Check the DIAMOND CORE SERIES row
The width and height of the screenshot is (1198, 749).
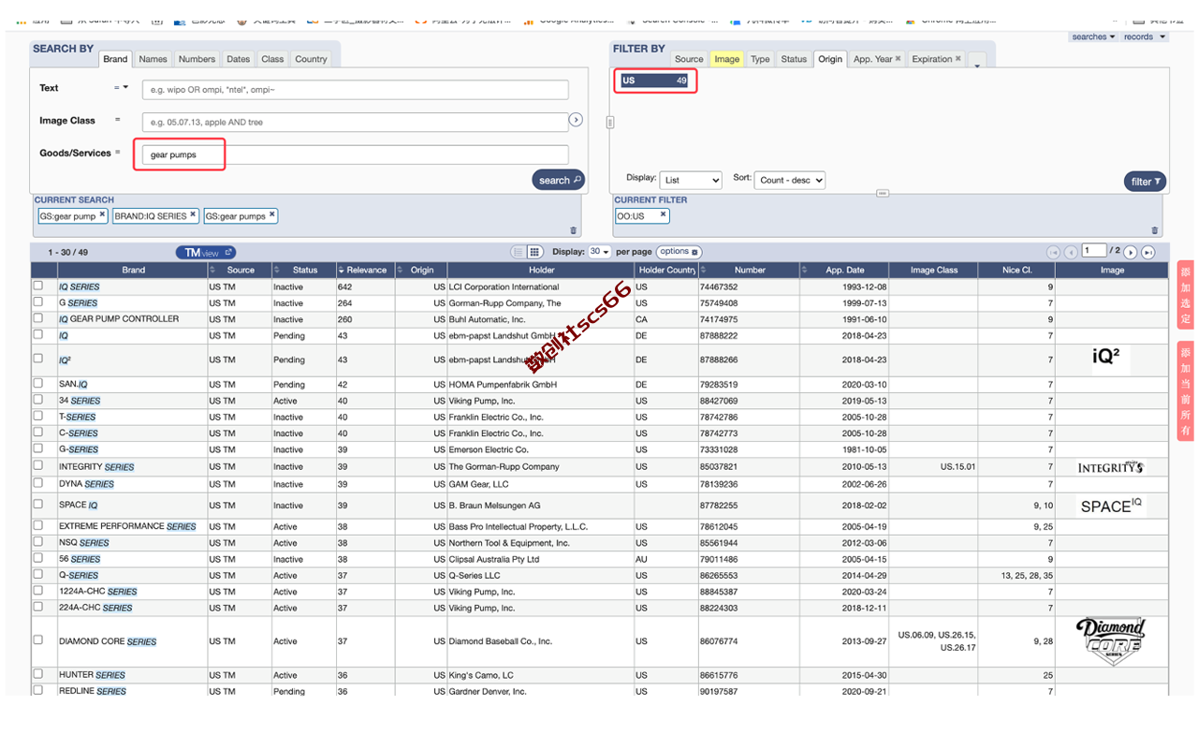[38, 640]
